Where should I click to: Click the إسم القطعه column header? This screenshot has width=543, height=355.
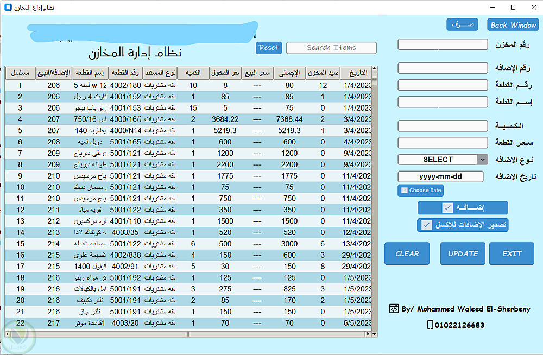(90, 73)
